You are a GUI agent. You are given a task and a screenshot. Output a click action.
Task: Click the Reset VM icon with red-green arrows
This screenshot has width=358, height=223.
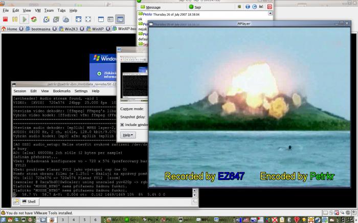coord(34,19)
